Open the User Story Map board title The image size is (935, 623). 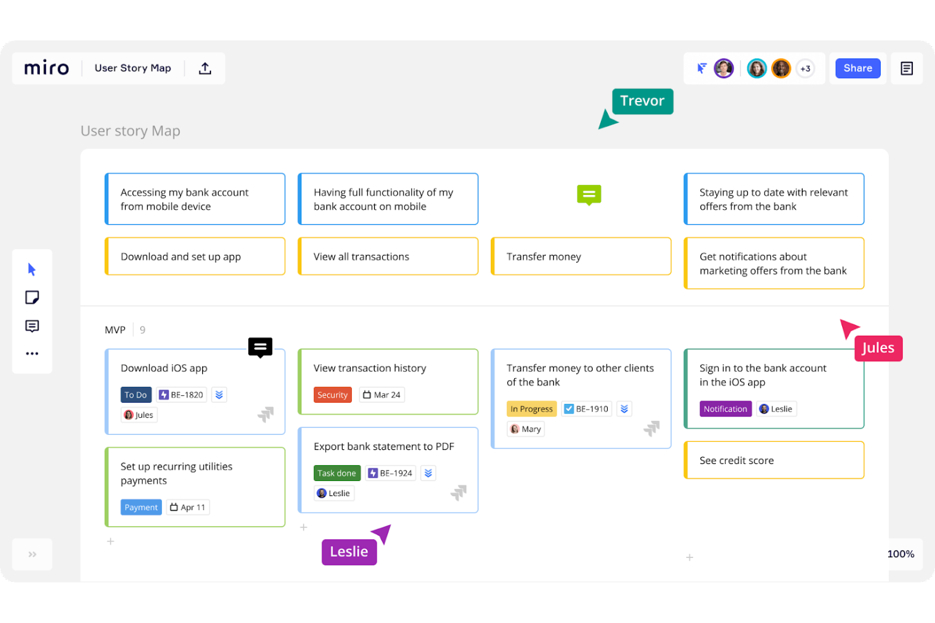133,68
